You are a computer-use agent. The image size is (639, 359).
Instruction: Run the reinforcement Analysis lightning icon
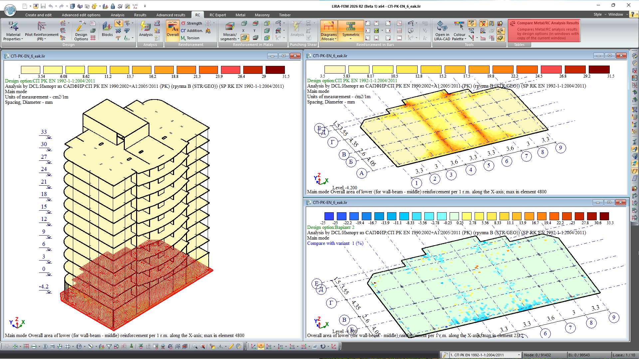(146, 29)
